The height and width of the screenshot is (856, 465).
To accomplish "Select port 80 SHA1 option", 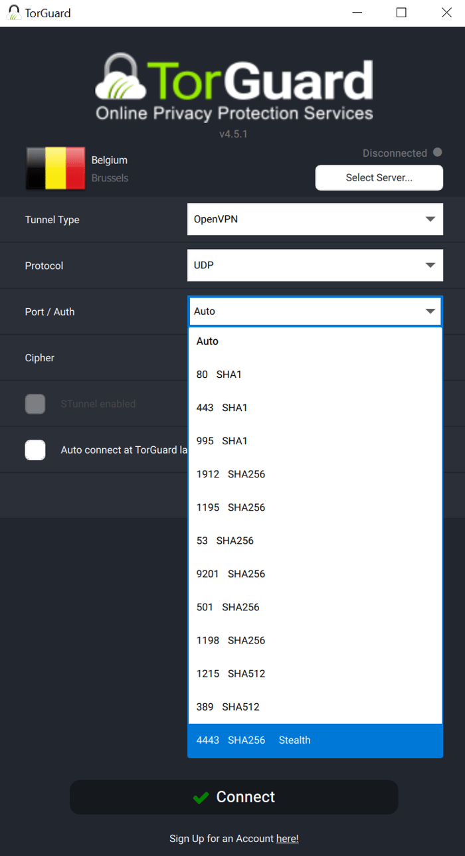I will tap(315, 375).
